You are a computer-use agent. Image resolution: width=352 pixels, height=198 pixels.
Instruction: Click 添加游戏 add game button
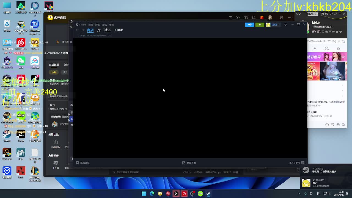(82, 163)
